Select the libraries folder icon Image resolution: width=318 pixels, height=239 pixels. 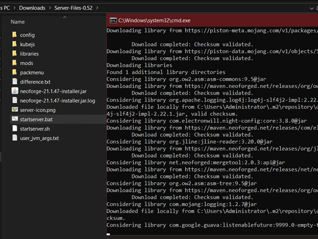pos(14,53)
